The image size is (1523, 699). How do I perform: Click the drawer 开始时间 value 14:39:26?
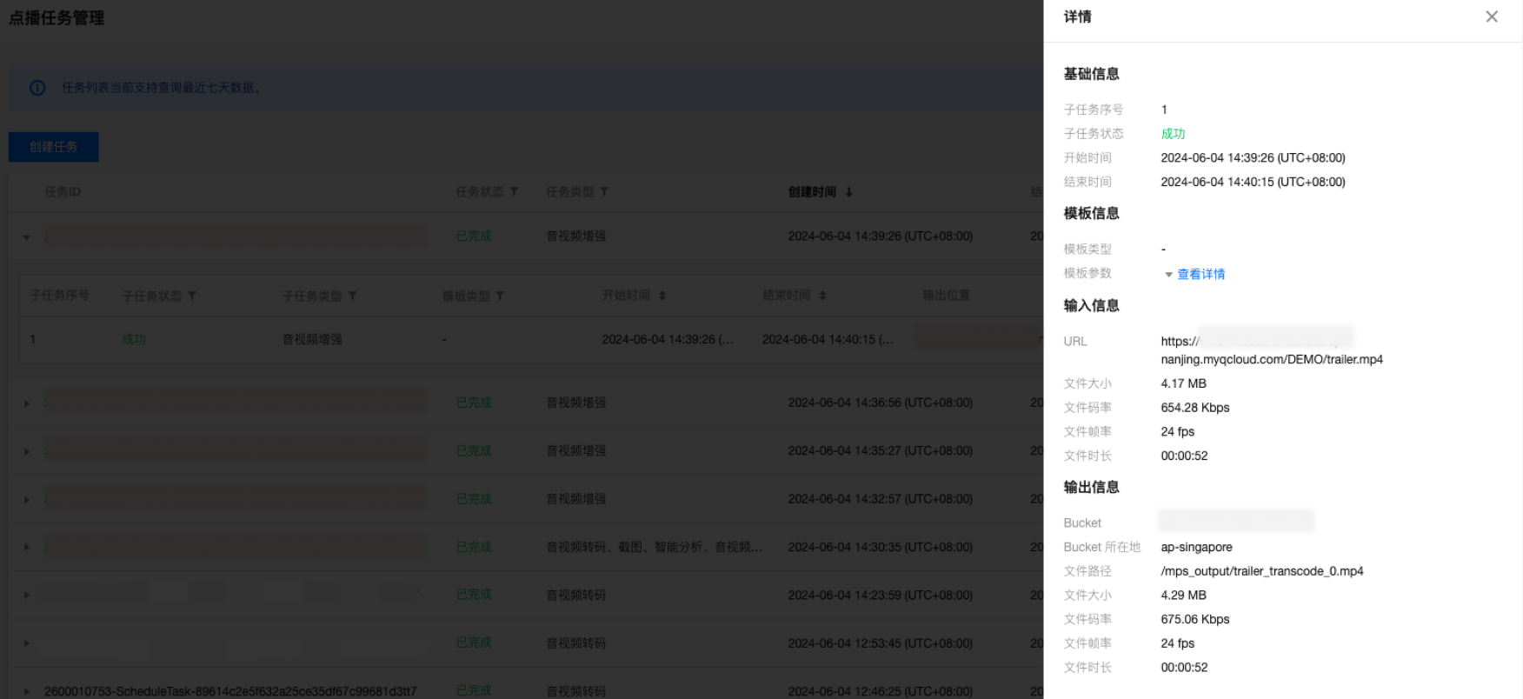tap(1253, 158)
